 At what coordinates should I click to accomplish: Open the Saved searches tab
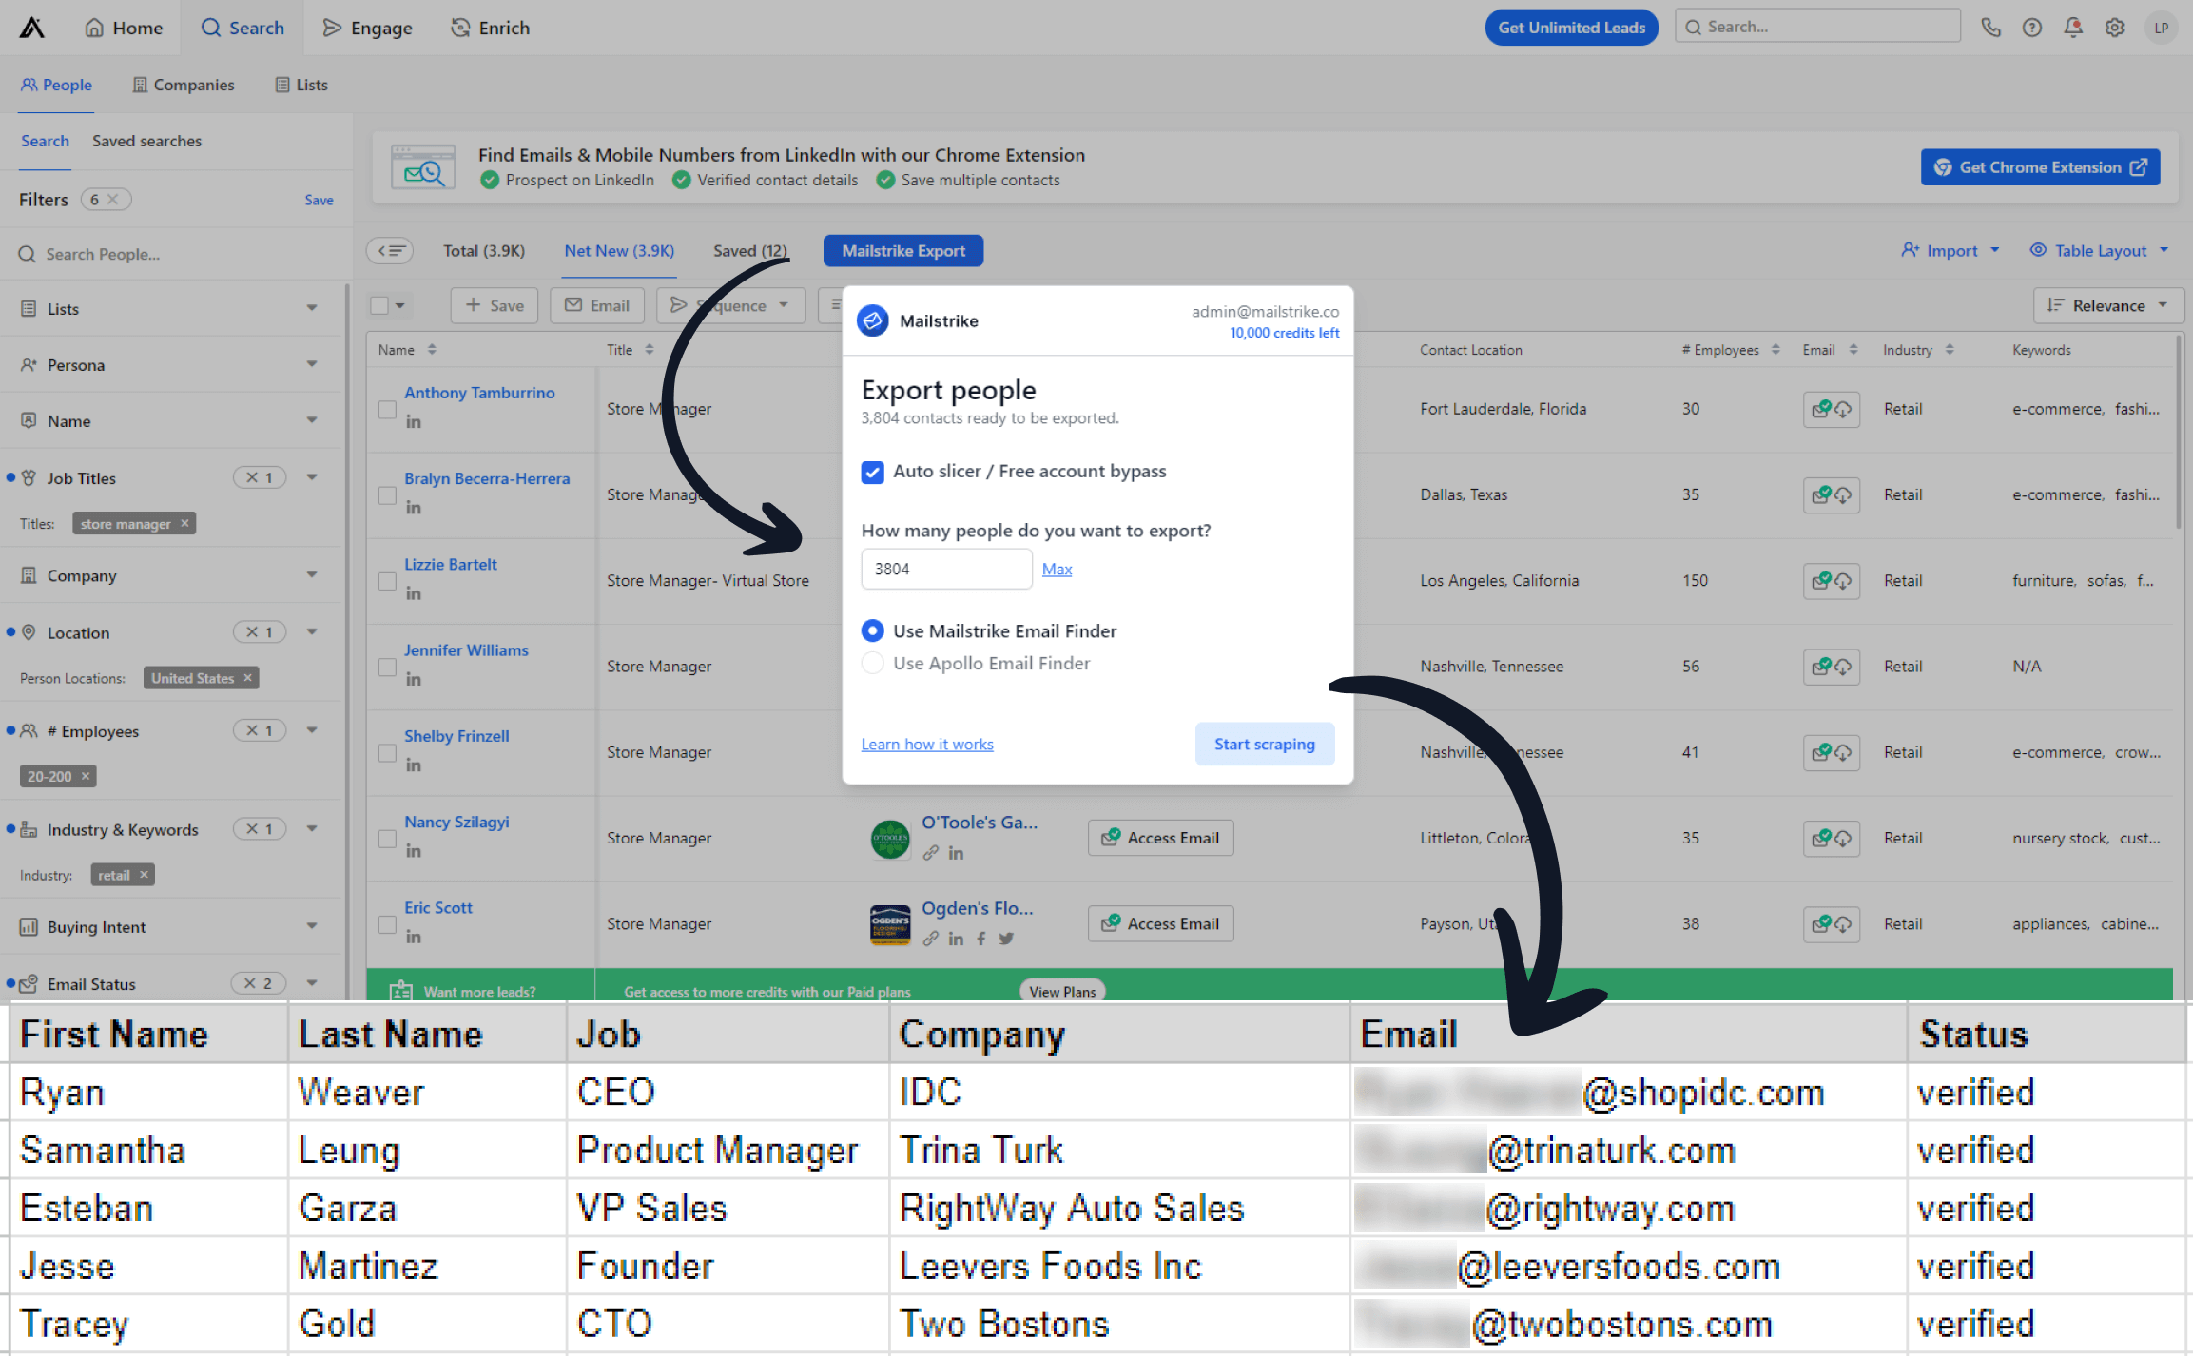click(146, 141)
